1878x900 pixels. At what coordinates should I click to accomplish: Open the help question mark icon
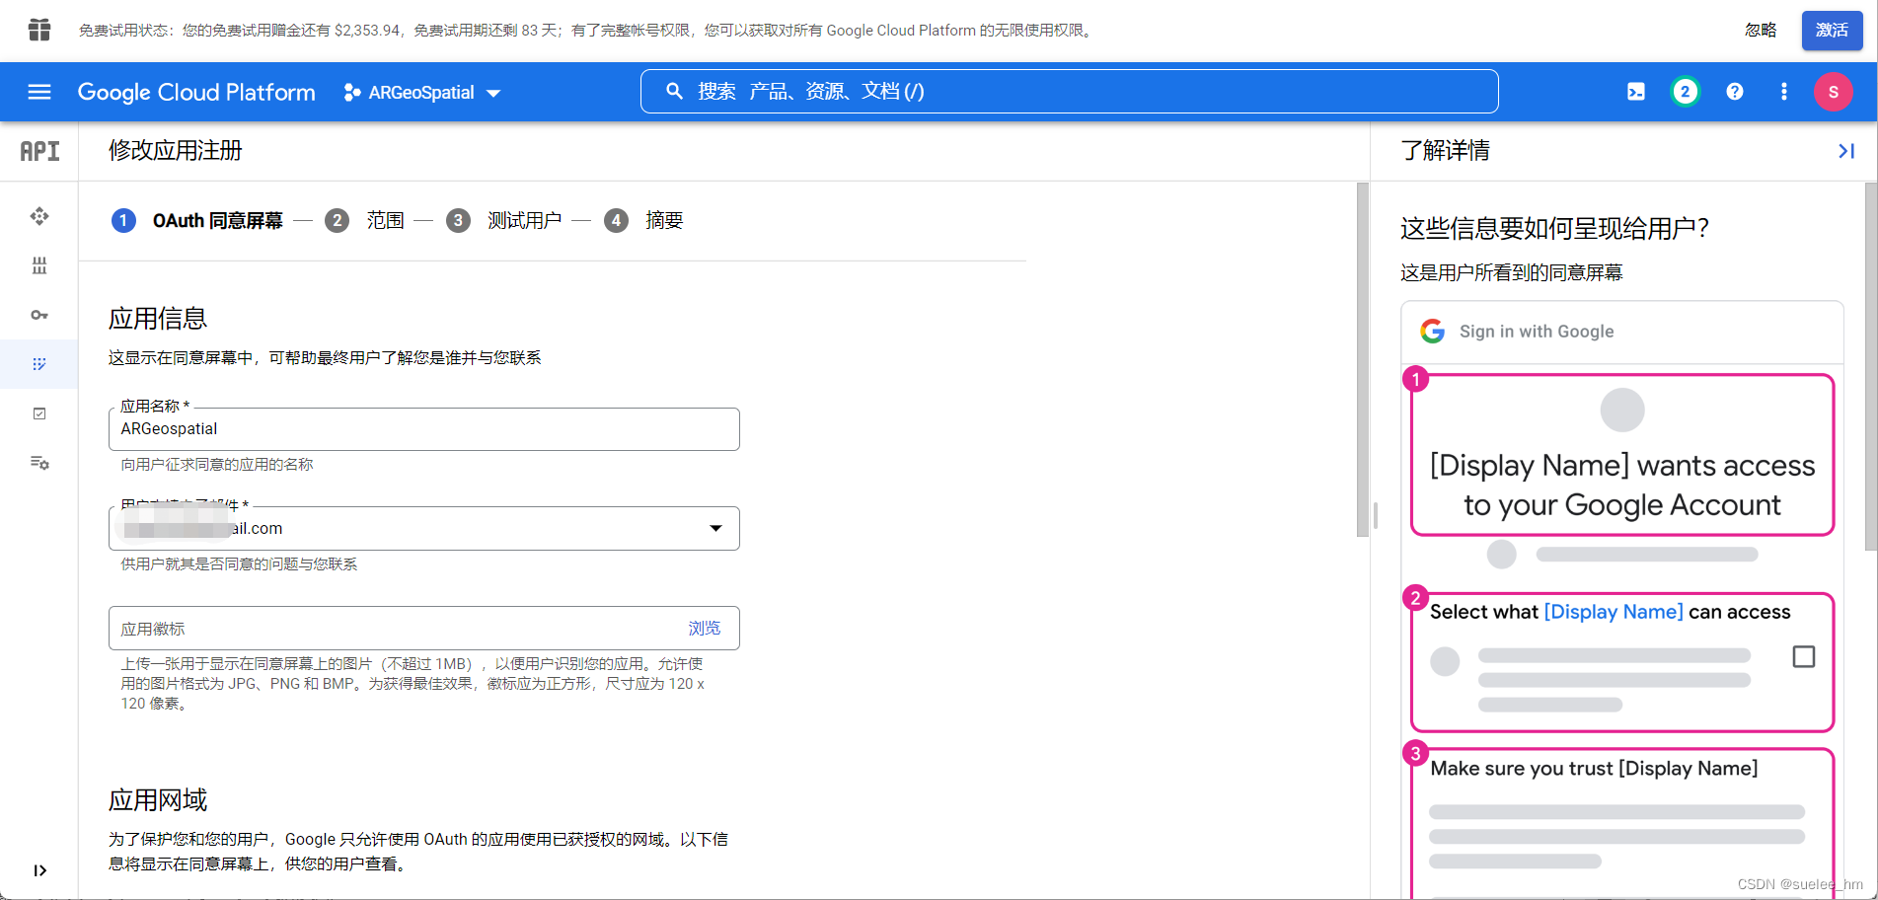1734,92
